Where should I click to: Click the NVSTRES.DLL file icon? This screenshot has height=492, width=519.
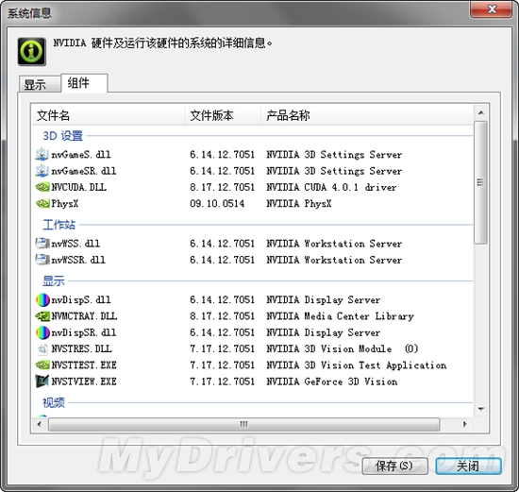(x=42, y=348)
